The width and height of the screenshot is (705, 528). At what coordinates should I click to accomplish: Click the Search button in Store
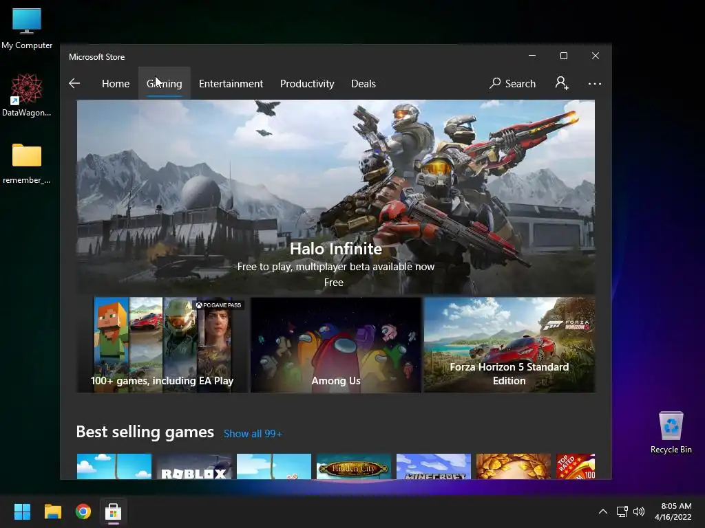click(512, 83)
